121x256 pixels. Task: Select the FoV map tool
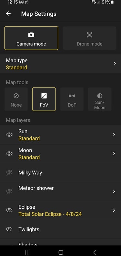point(44,99)
